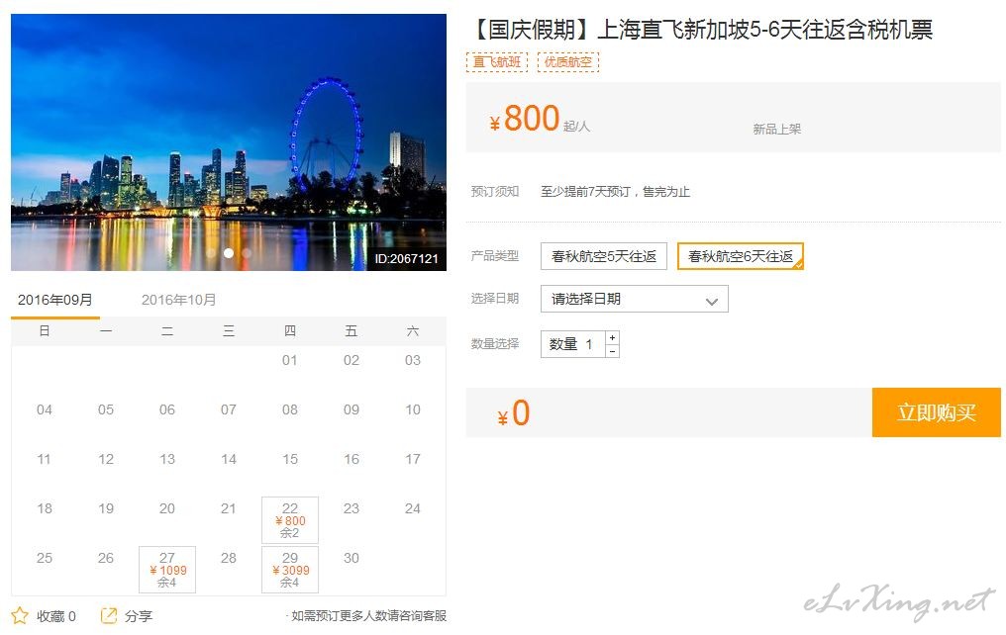Click the ¥0 total price
The width and height of the screenshot is (1006, 635).
click(x=513, y=413)
